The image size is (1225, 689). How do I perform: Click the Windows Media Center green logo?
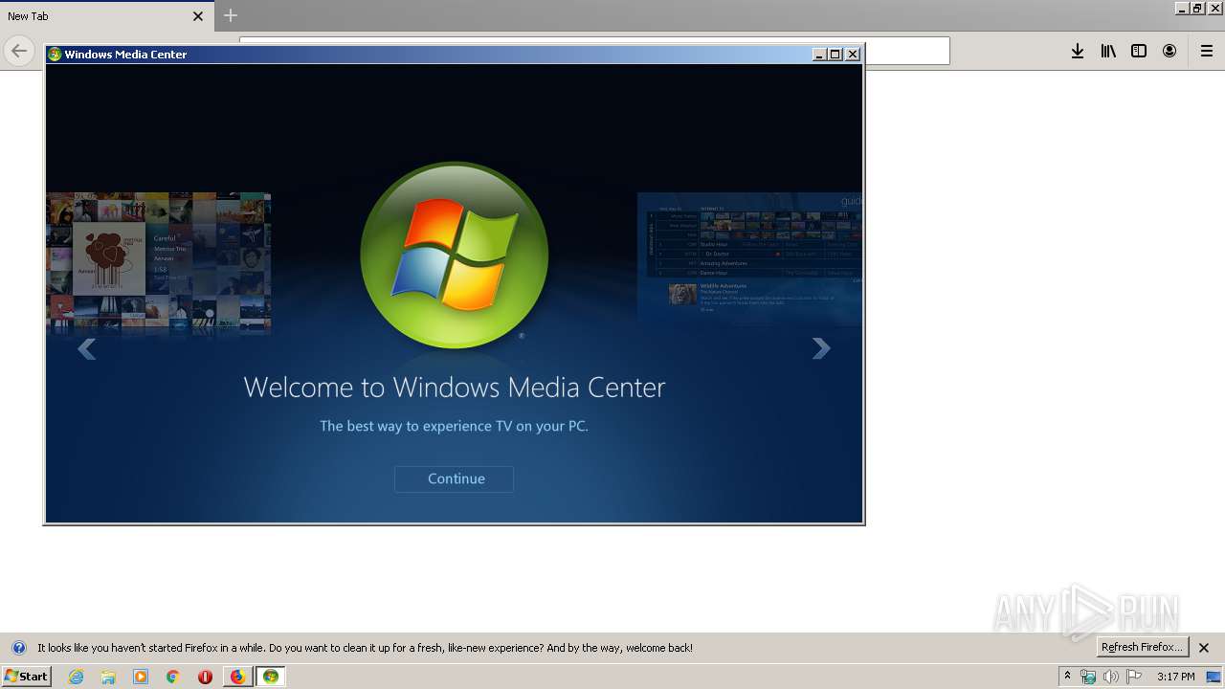tap(455, 256)
